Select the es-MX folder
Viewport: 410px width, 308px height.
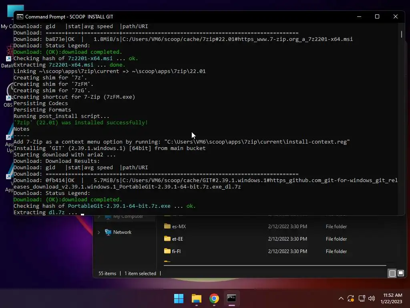pyautogui.click(x=179, y=227)
